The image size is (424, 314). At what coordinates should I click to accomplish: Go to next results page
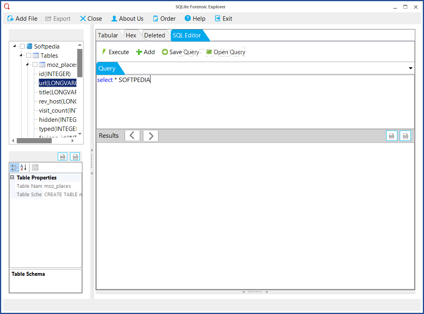150,135
